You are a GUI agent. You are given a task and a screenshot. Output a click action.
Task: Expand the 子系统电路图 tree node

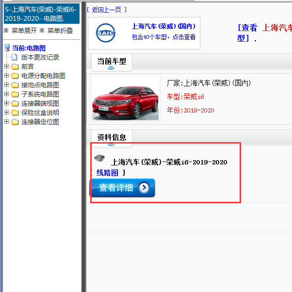[x=6, y=94]
